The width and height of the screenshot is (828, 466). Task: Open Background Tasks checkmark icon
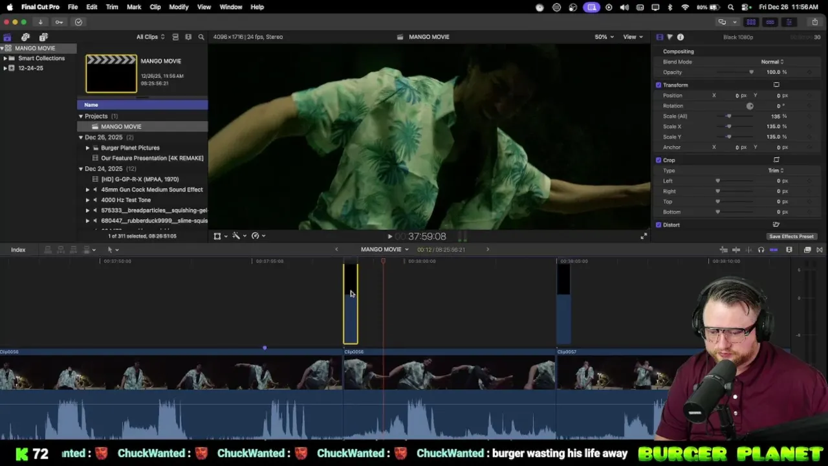coord(78,22)
